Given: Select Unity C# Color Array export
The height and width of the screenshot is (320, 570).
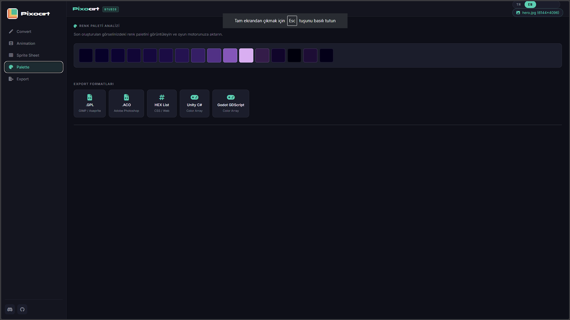Looking at the screenshot, I should click(195, 104).
